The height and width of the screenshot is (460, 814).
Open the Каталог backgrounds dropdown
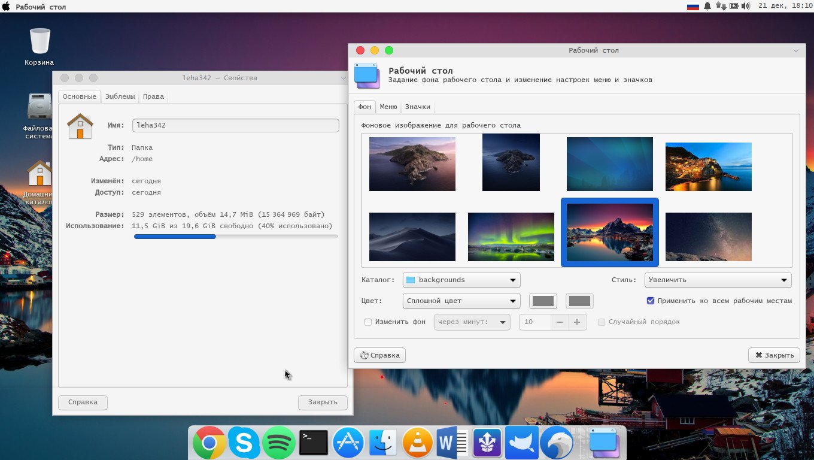pos(461,280)
